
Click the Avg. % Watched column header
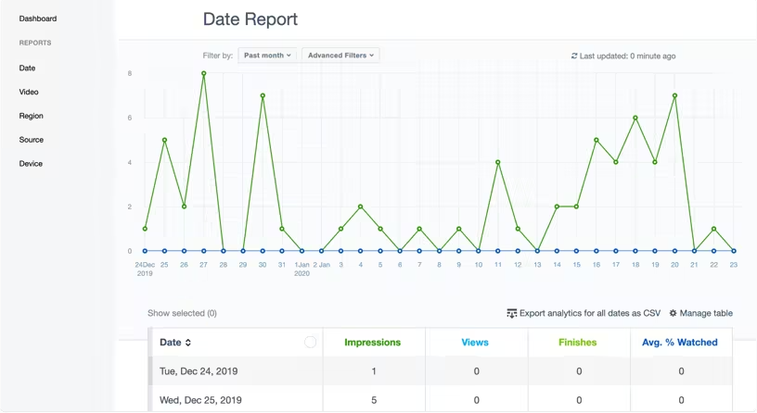coord(680,342)
